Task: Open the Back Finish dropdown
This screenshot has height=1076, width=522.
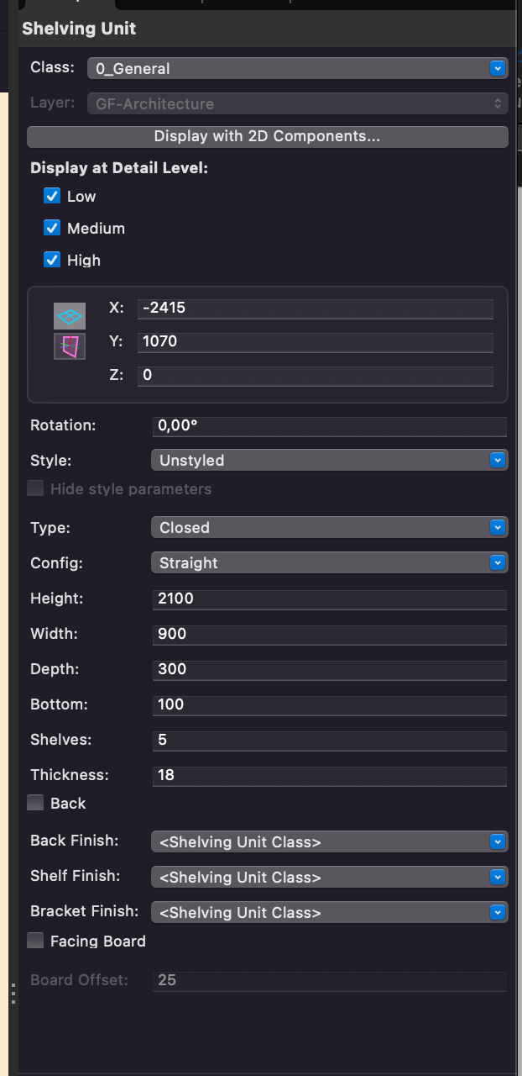Action: [x=329, y=842]
